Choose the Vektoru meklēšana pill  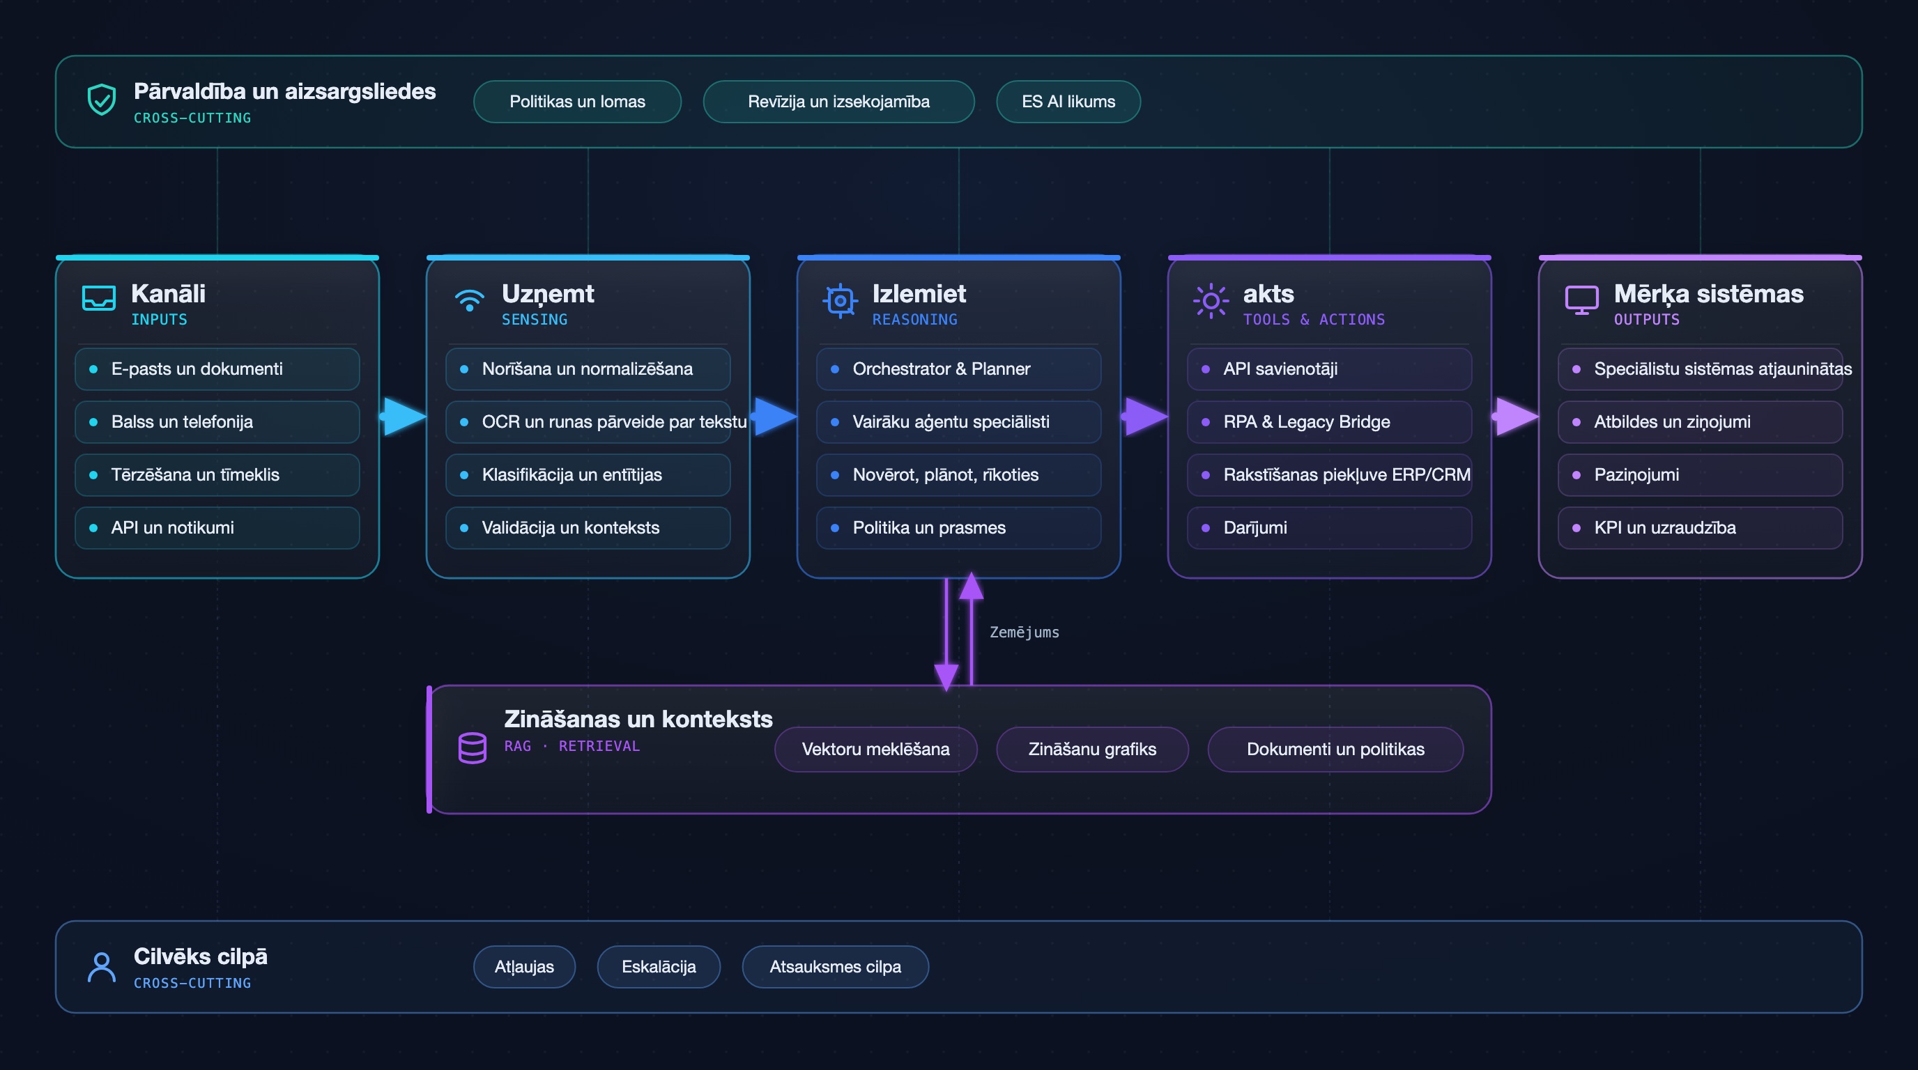coord(875,750)
